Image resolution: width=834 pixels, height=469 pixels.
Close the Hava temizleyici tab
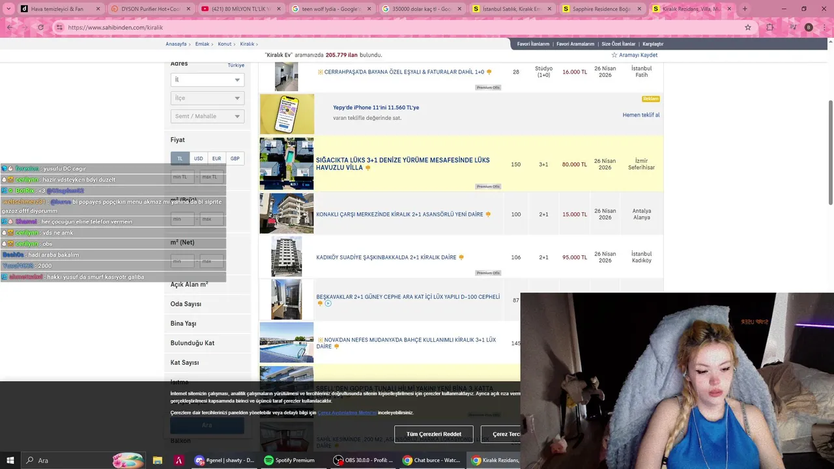click(x=98, y=8)
